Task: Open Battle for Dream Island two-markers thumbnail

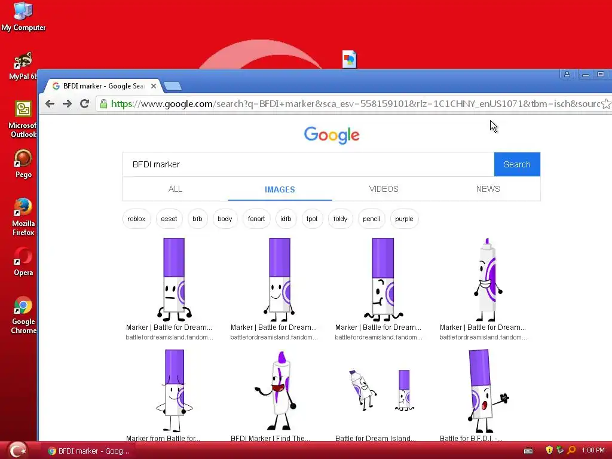Action: [x=383, y=390]
